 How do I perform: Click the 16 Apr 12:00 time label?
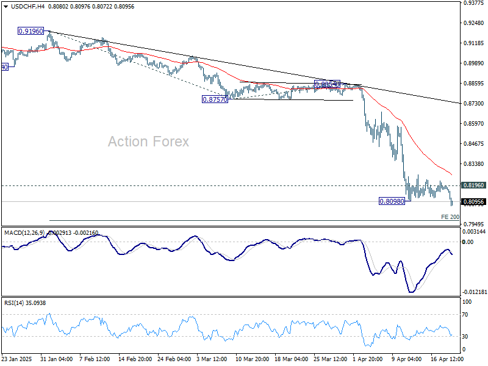point(447,359)
